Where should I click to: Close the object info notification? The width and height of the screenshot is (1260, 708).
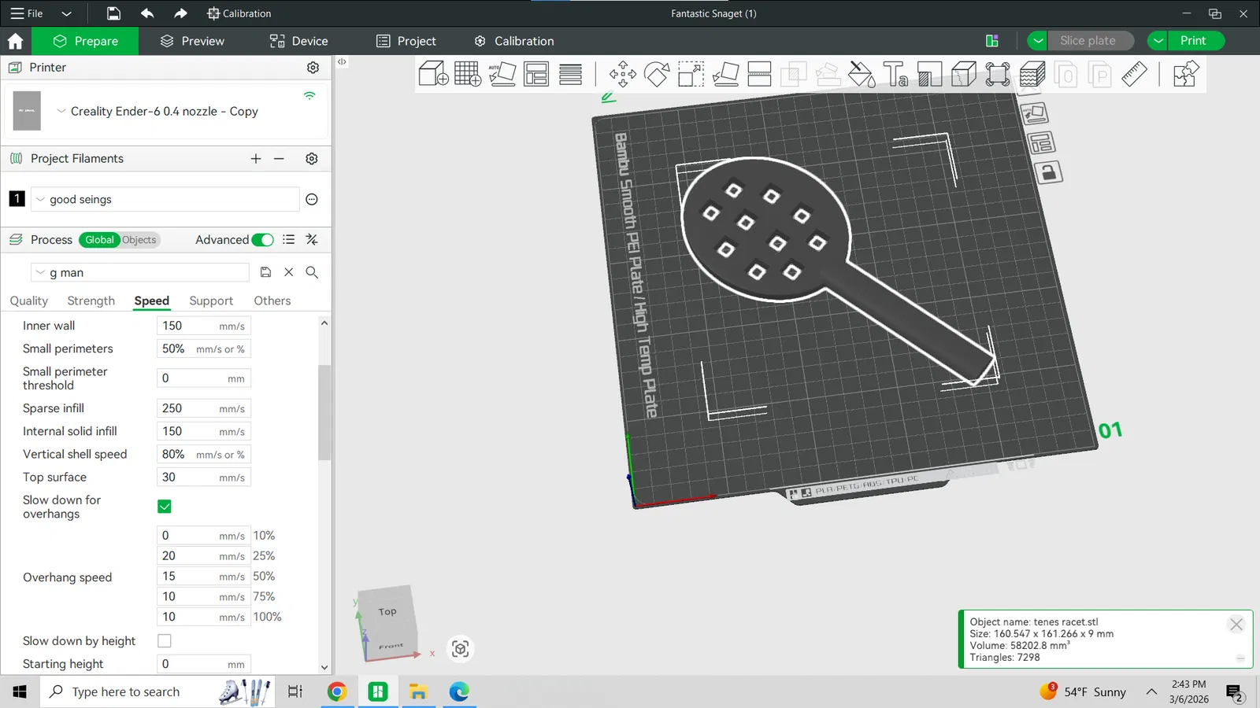(x=1236, y=625)
